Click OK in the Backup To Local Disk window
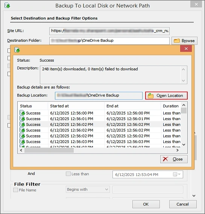Screen dimensions: 205x214 pos(146,204)
